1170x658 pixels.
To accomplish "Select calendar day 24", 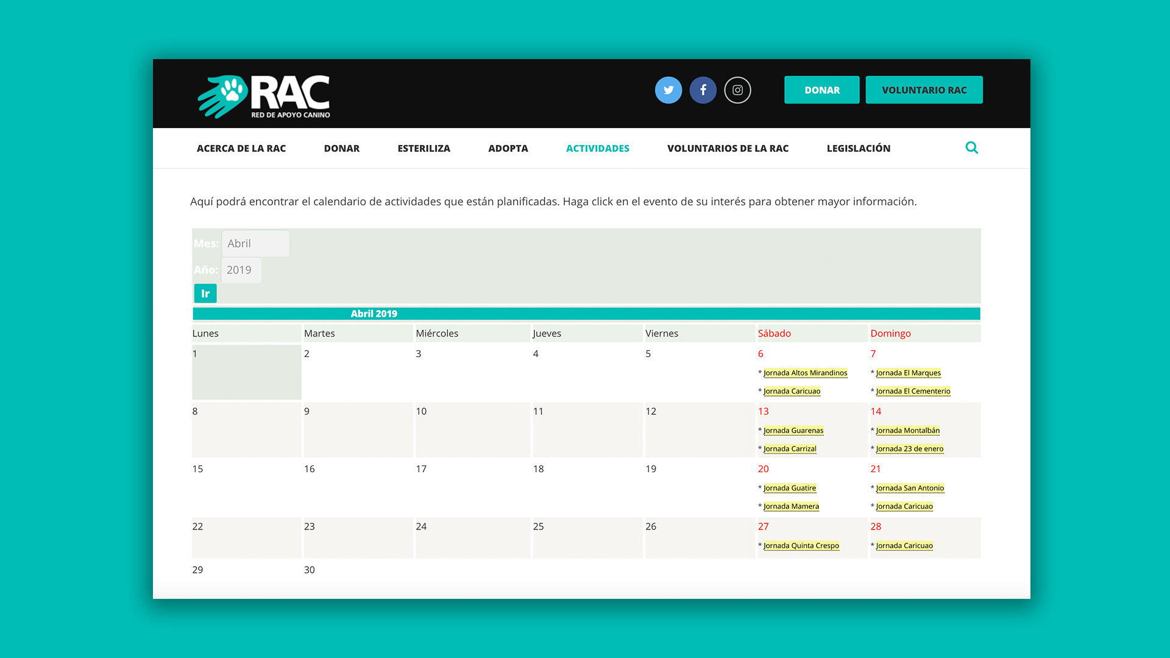I will coord(473,537).
